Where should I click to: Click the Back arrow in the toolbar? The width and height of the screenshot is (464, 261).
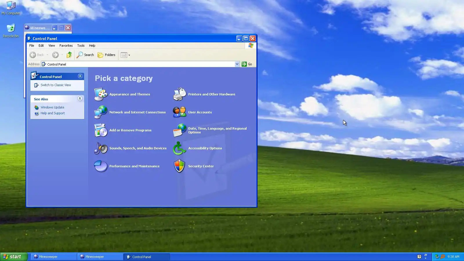pyautogui.click(x=33, y=55)
